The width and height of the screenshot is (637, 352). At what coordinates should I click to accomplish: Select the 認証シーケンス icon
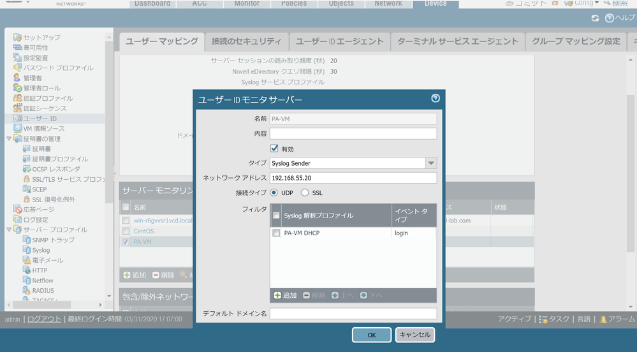pos(17,108)
